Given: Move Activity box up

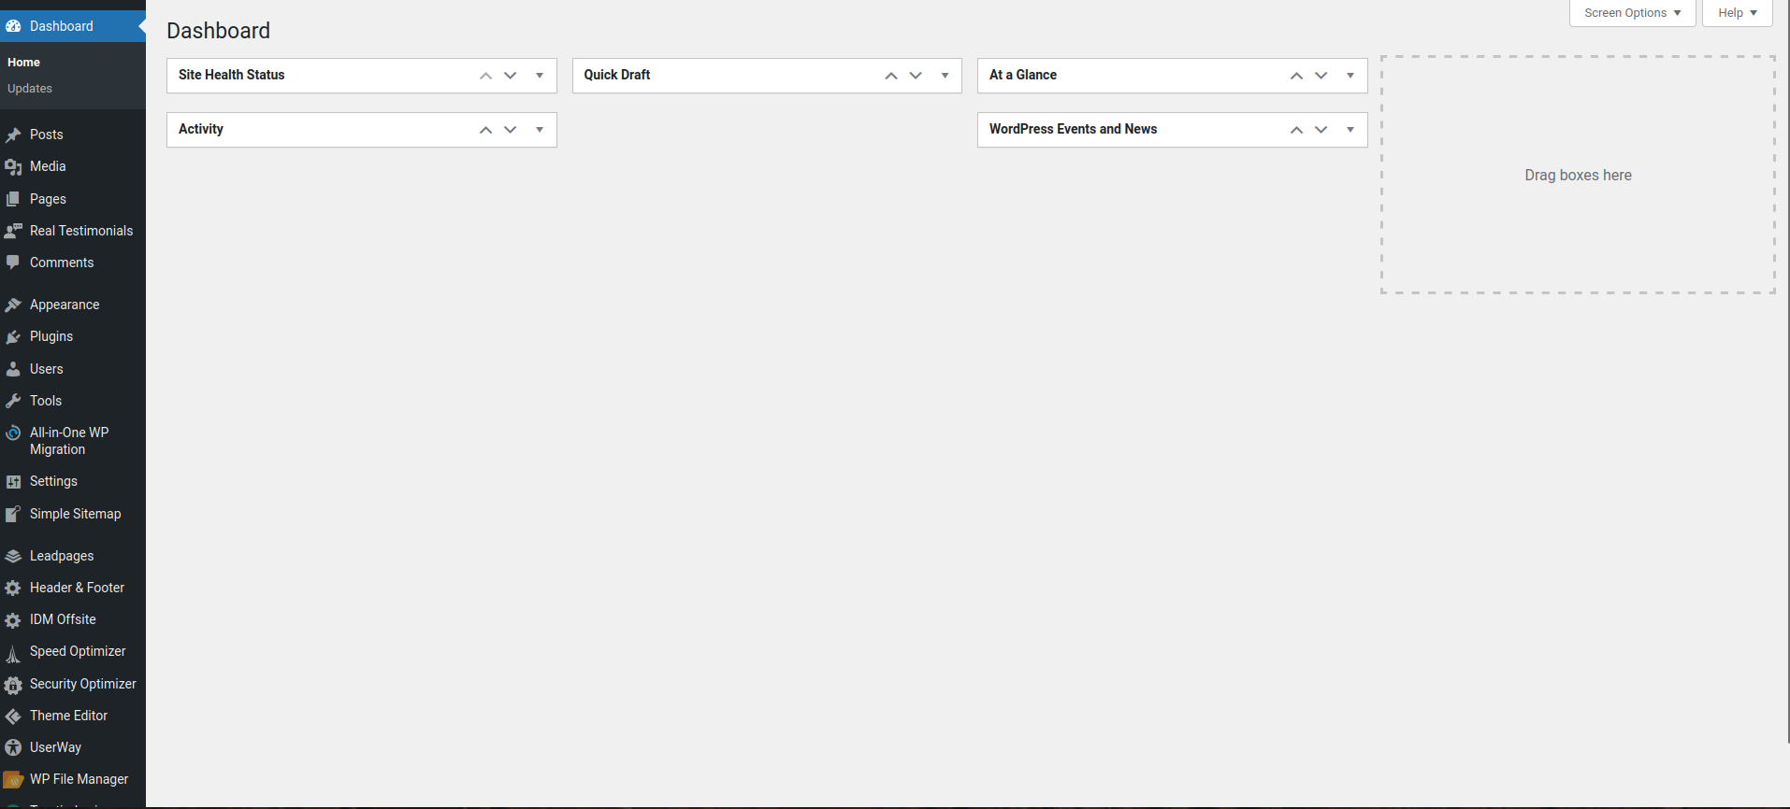Looking at the screenshot, I should tap(485, 130).
